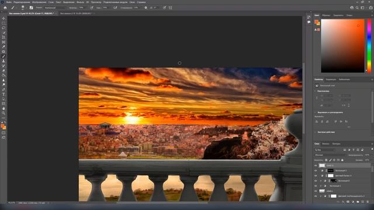Select the Rectangular Marquee tool
This screenshot has width=374, height=210.
[4, 23]
